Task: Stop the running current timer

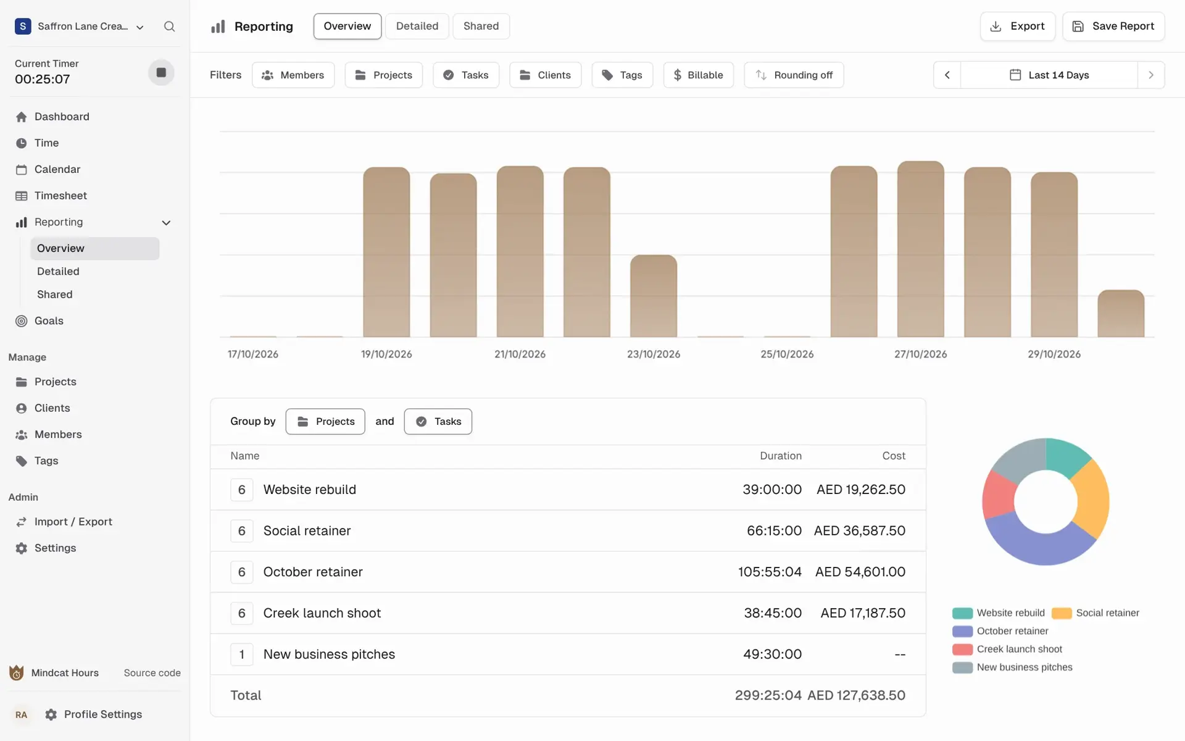Action: (x=161, y=72)
